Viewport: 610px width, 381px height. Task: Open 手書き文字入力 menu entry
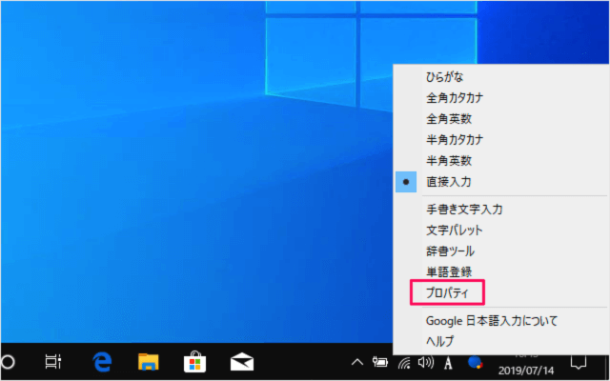(463, 209)
